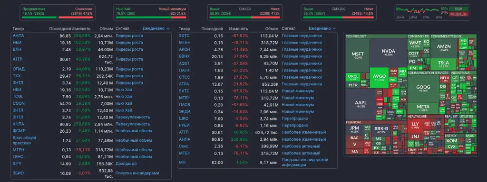Screen dimensions: 487x182
Task: Select the LLY tile in heatmap
Action: (x=415, y=125)
